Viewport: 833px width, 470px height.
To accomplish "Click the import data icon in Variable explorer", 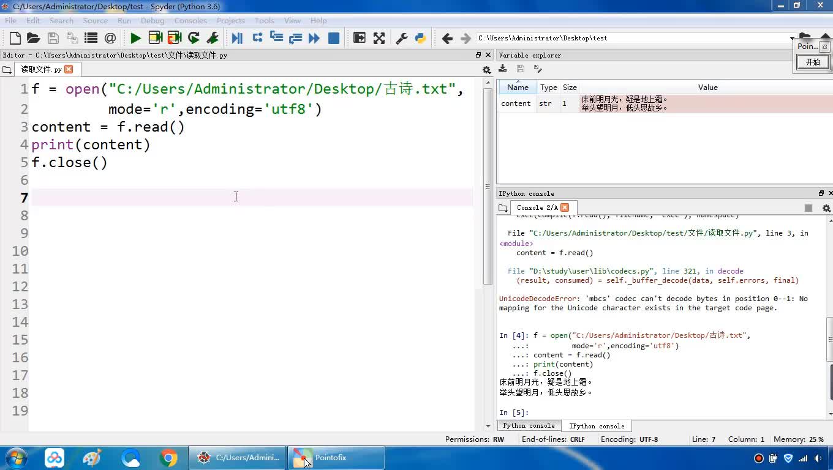I will [503, 69].
